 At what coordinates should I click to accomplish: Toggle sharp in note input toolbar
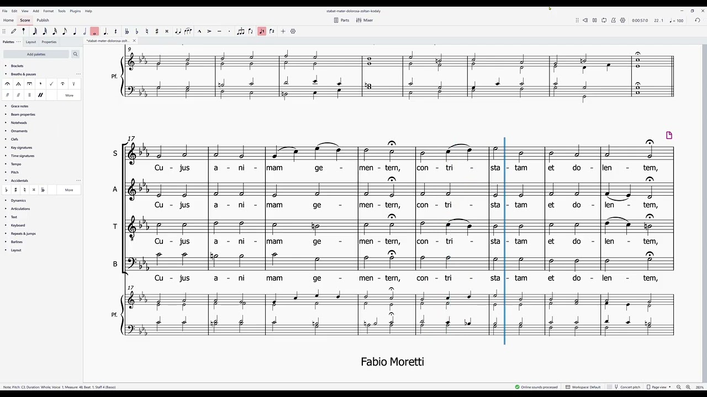tap(157, 31)
